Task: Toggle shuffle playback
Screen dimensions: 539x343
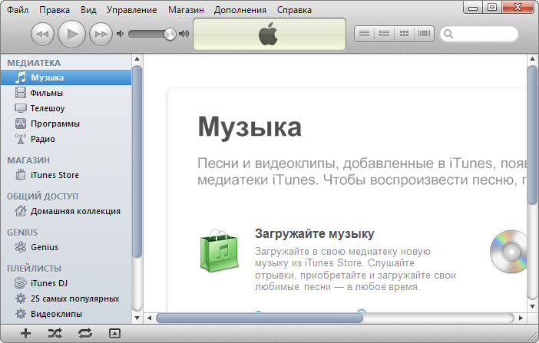Action: [x=55, y=333]
